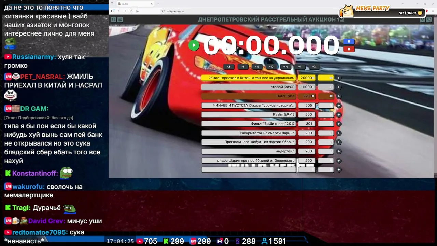Viewport: 437px width, 246px height.
Task: Click the plus icon on the 'Фильм ЗаЩитники 2017' row
Action: pyautogui.click(x=339, y=124)
